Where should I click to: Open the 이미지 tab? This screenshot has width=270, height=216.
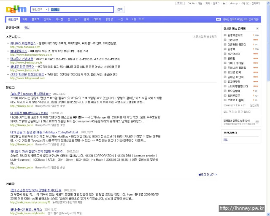[97, 19]
